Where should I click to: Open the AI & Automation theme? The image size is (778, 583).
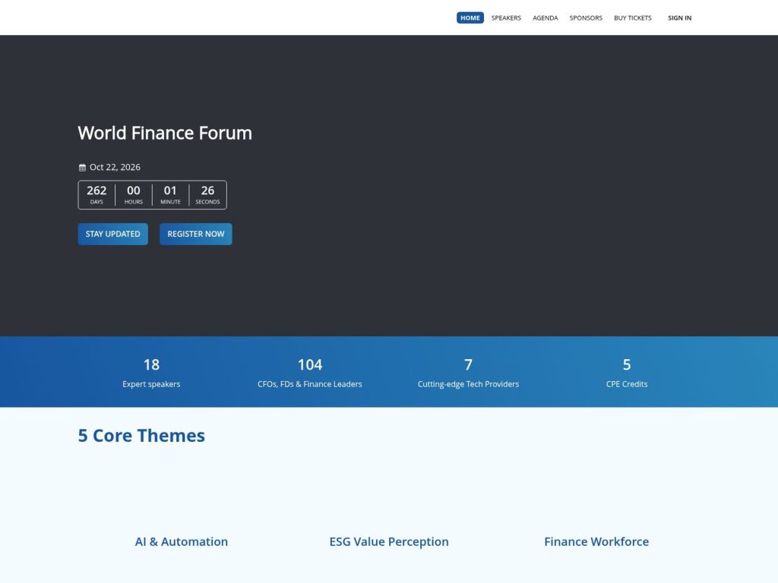click(x=181, y=541)
